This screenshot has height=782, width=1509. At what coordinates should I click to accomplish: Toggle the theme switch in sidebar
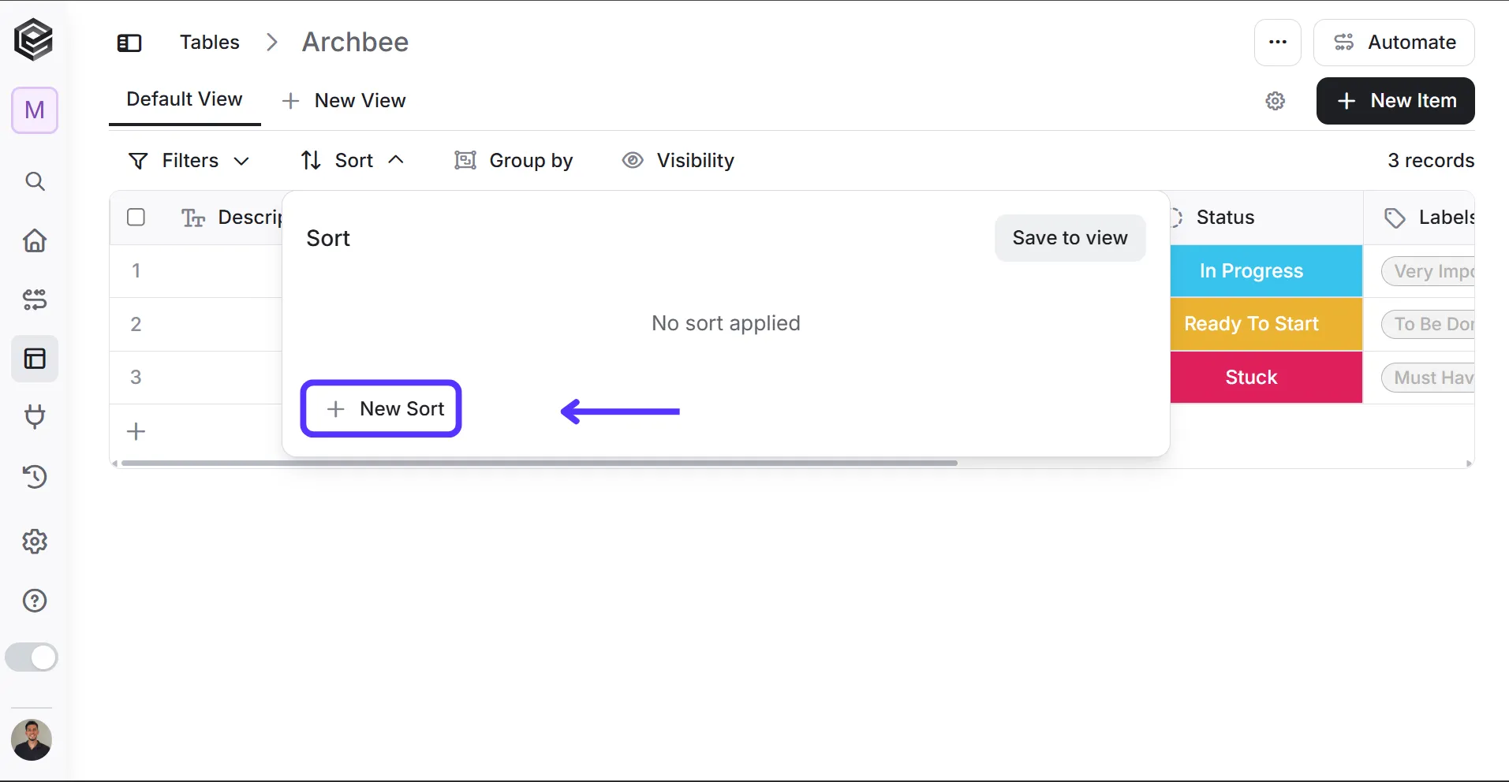[32, 657]
